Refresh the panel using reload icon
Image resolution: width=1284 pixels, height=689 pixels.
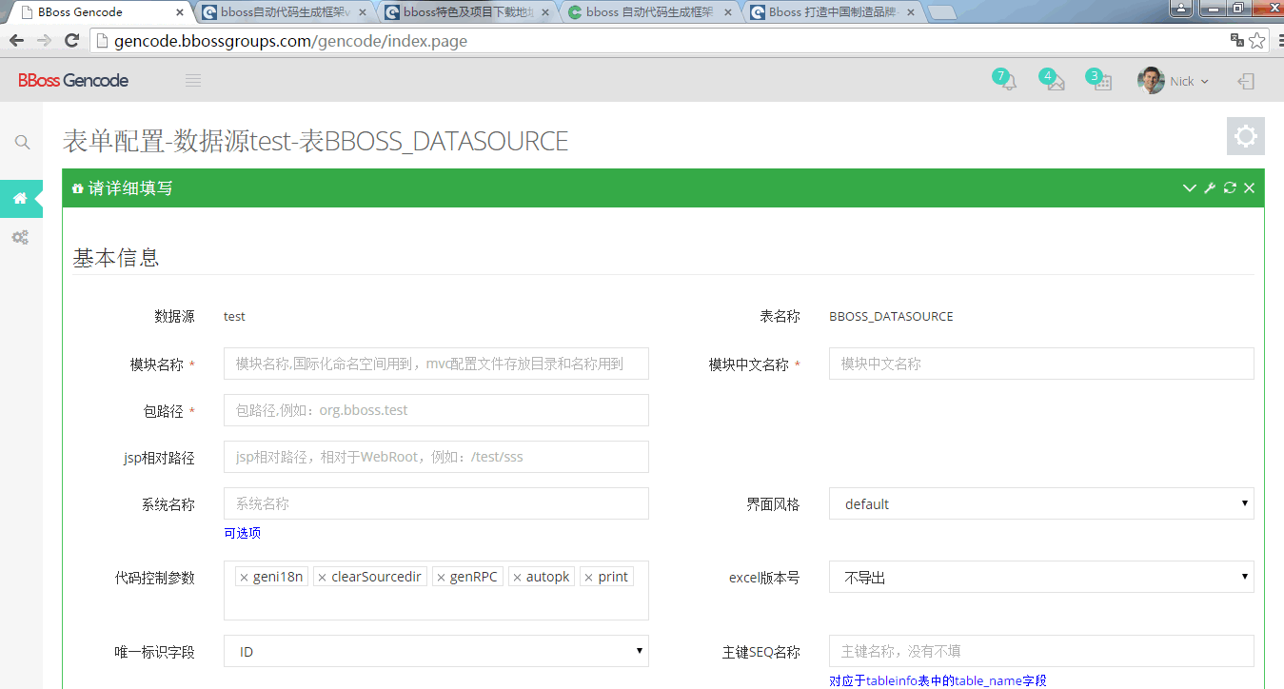[x=1230, y=188]
